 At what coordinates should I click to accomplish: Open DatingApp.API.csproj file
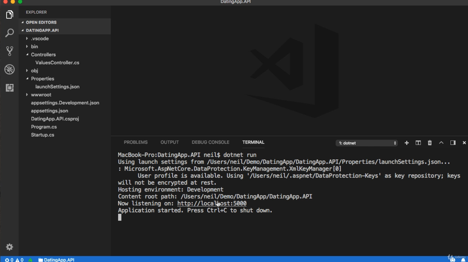click(x=55, y=119)
